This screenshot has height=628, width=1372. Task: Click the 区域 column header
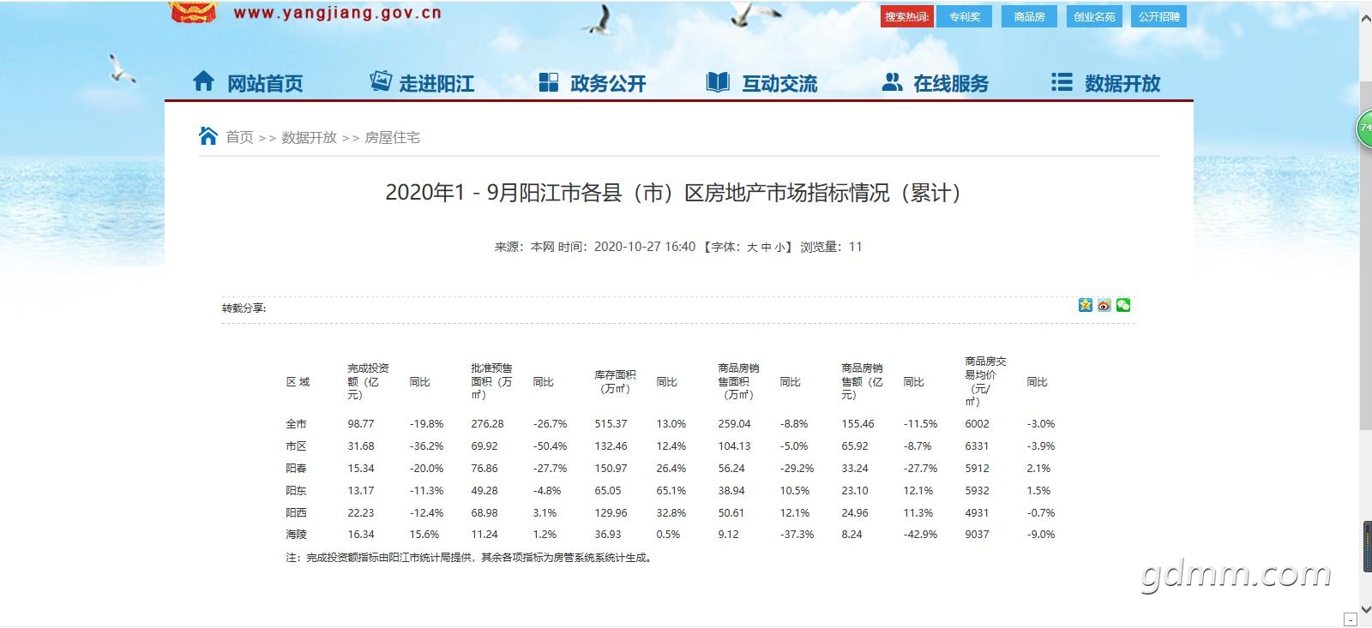[x=298, y=382]
